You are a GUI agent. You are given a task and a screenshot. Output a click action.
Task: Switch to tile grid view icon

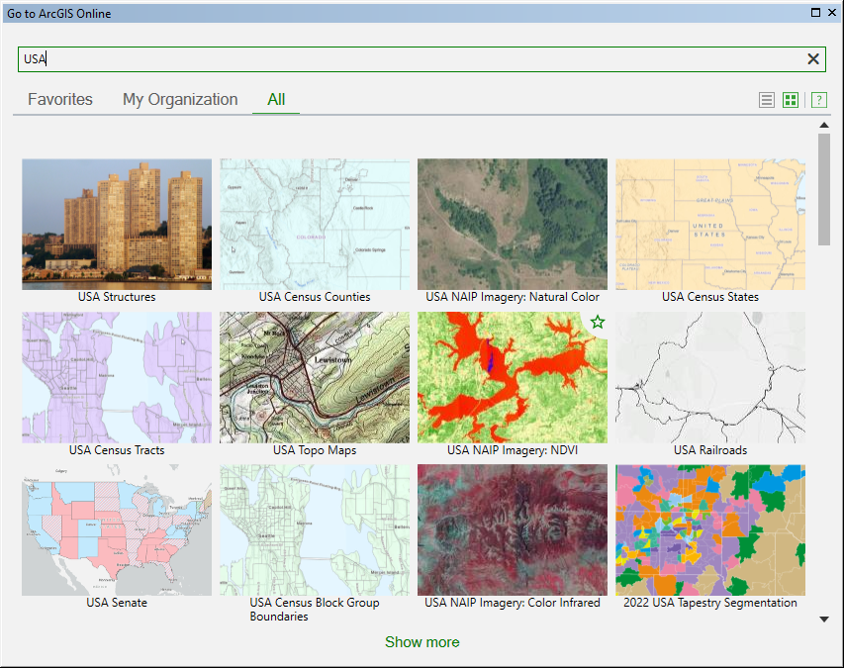click(791, 100)
